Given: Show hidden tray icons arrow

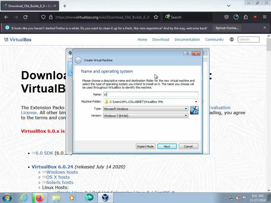Looking at the screenshot, I should tap(225, 198).
